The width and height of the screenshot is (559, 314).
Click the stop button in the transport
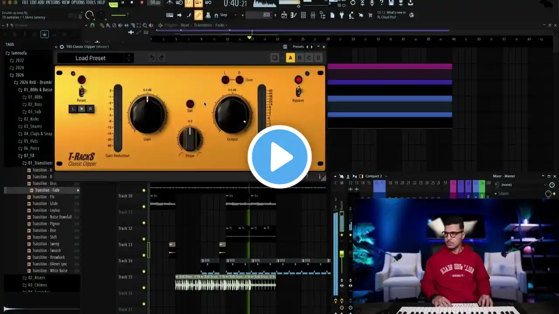click(x=132, y=3)
